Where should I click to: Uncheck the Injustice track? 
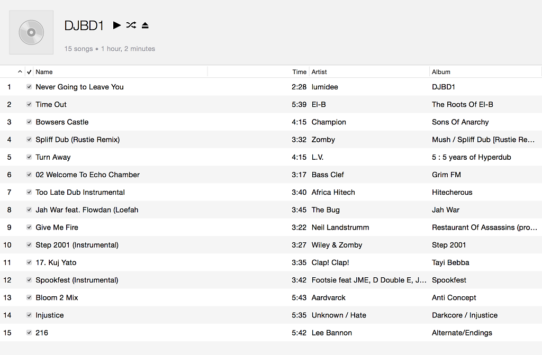[29, 315]
